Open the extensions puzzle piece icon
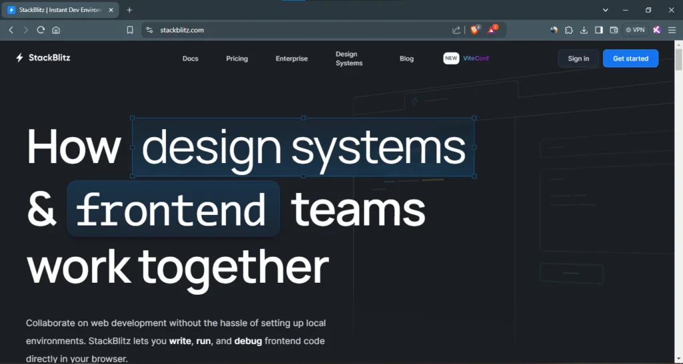Image resolution: width=683 pixels, height=364 pixels. coord(569,30)
